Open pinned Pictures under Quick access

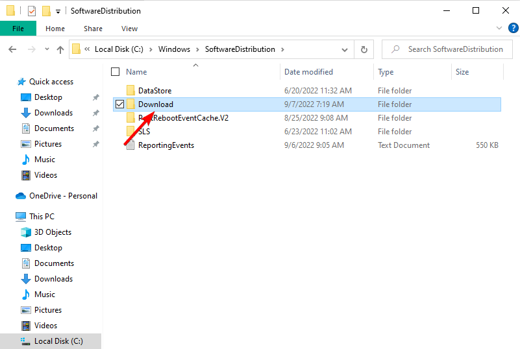point(48,144)
